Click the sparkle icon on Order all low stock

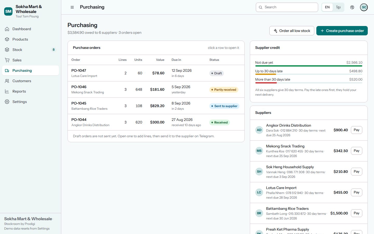coord(276,31)
